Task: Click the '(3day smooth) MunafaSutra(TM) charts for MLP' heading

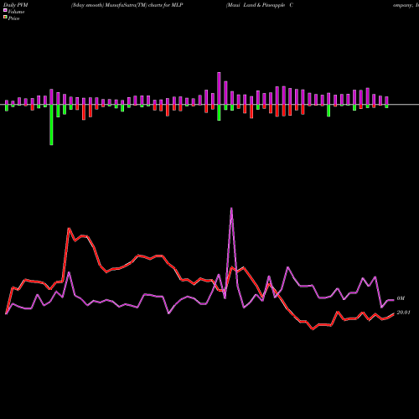Action: point(127,5)
